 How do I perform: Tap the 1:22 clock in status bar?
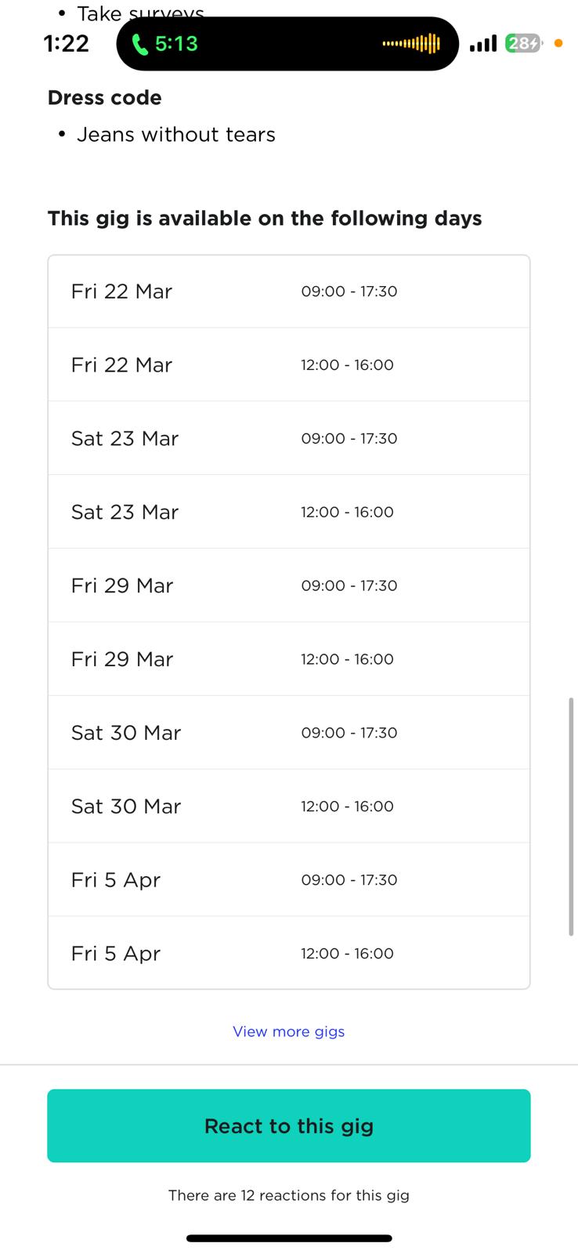point(66,44)
